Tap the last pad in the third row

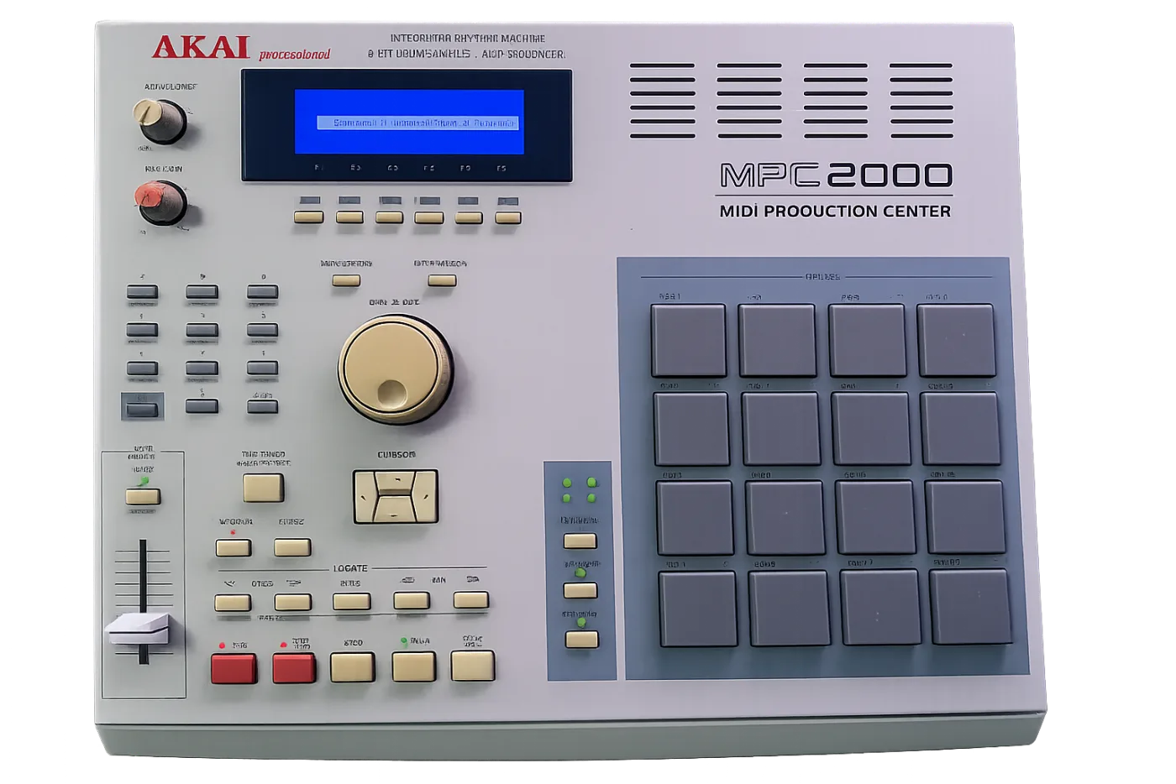[965, 517]
